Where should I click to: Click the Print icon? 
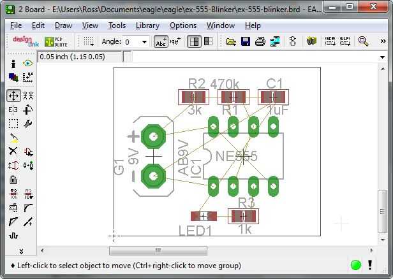click(x=260, y=41)
